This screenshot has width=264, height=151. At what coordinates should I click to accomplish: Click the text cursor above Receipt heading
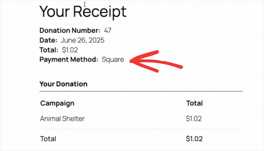coord(85,4)
